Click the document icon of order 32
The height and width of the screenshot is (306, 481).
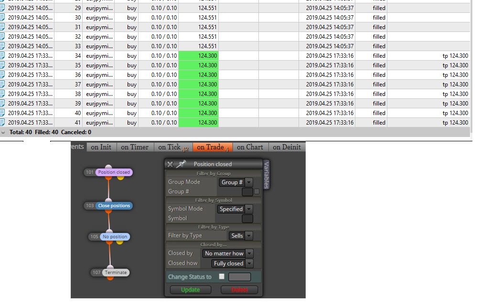(x=2, y=36)
